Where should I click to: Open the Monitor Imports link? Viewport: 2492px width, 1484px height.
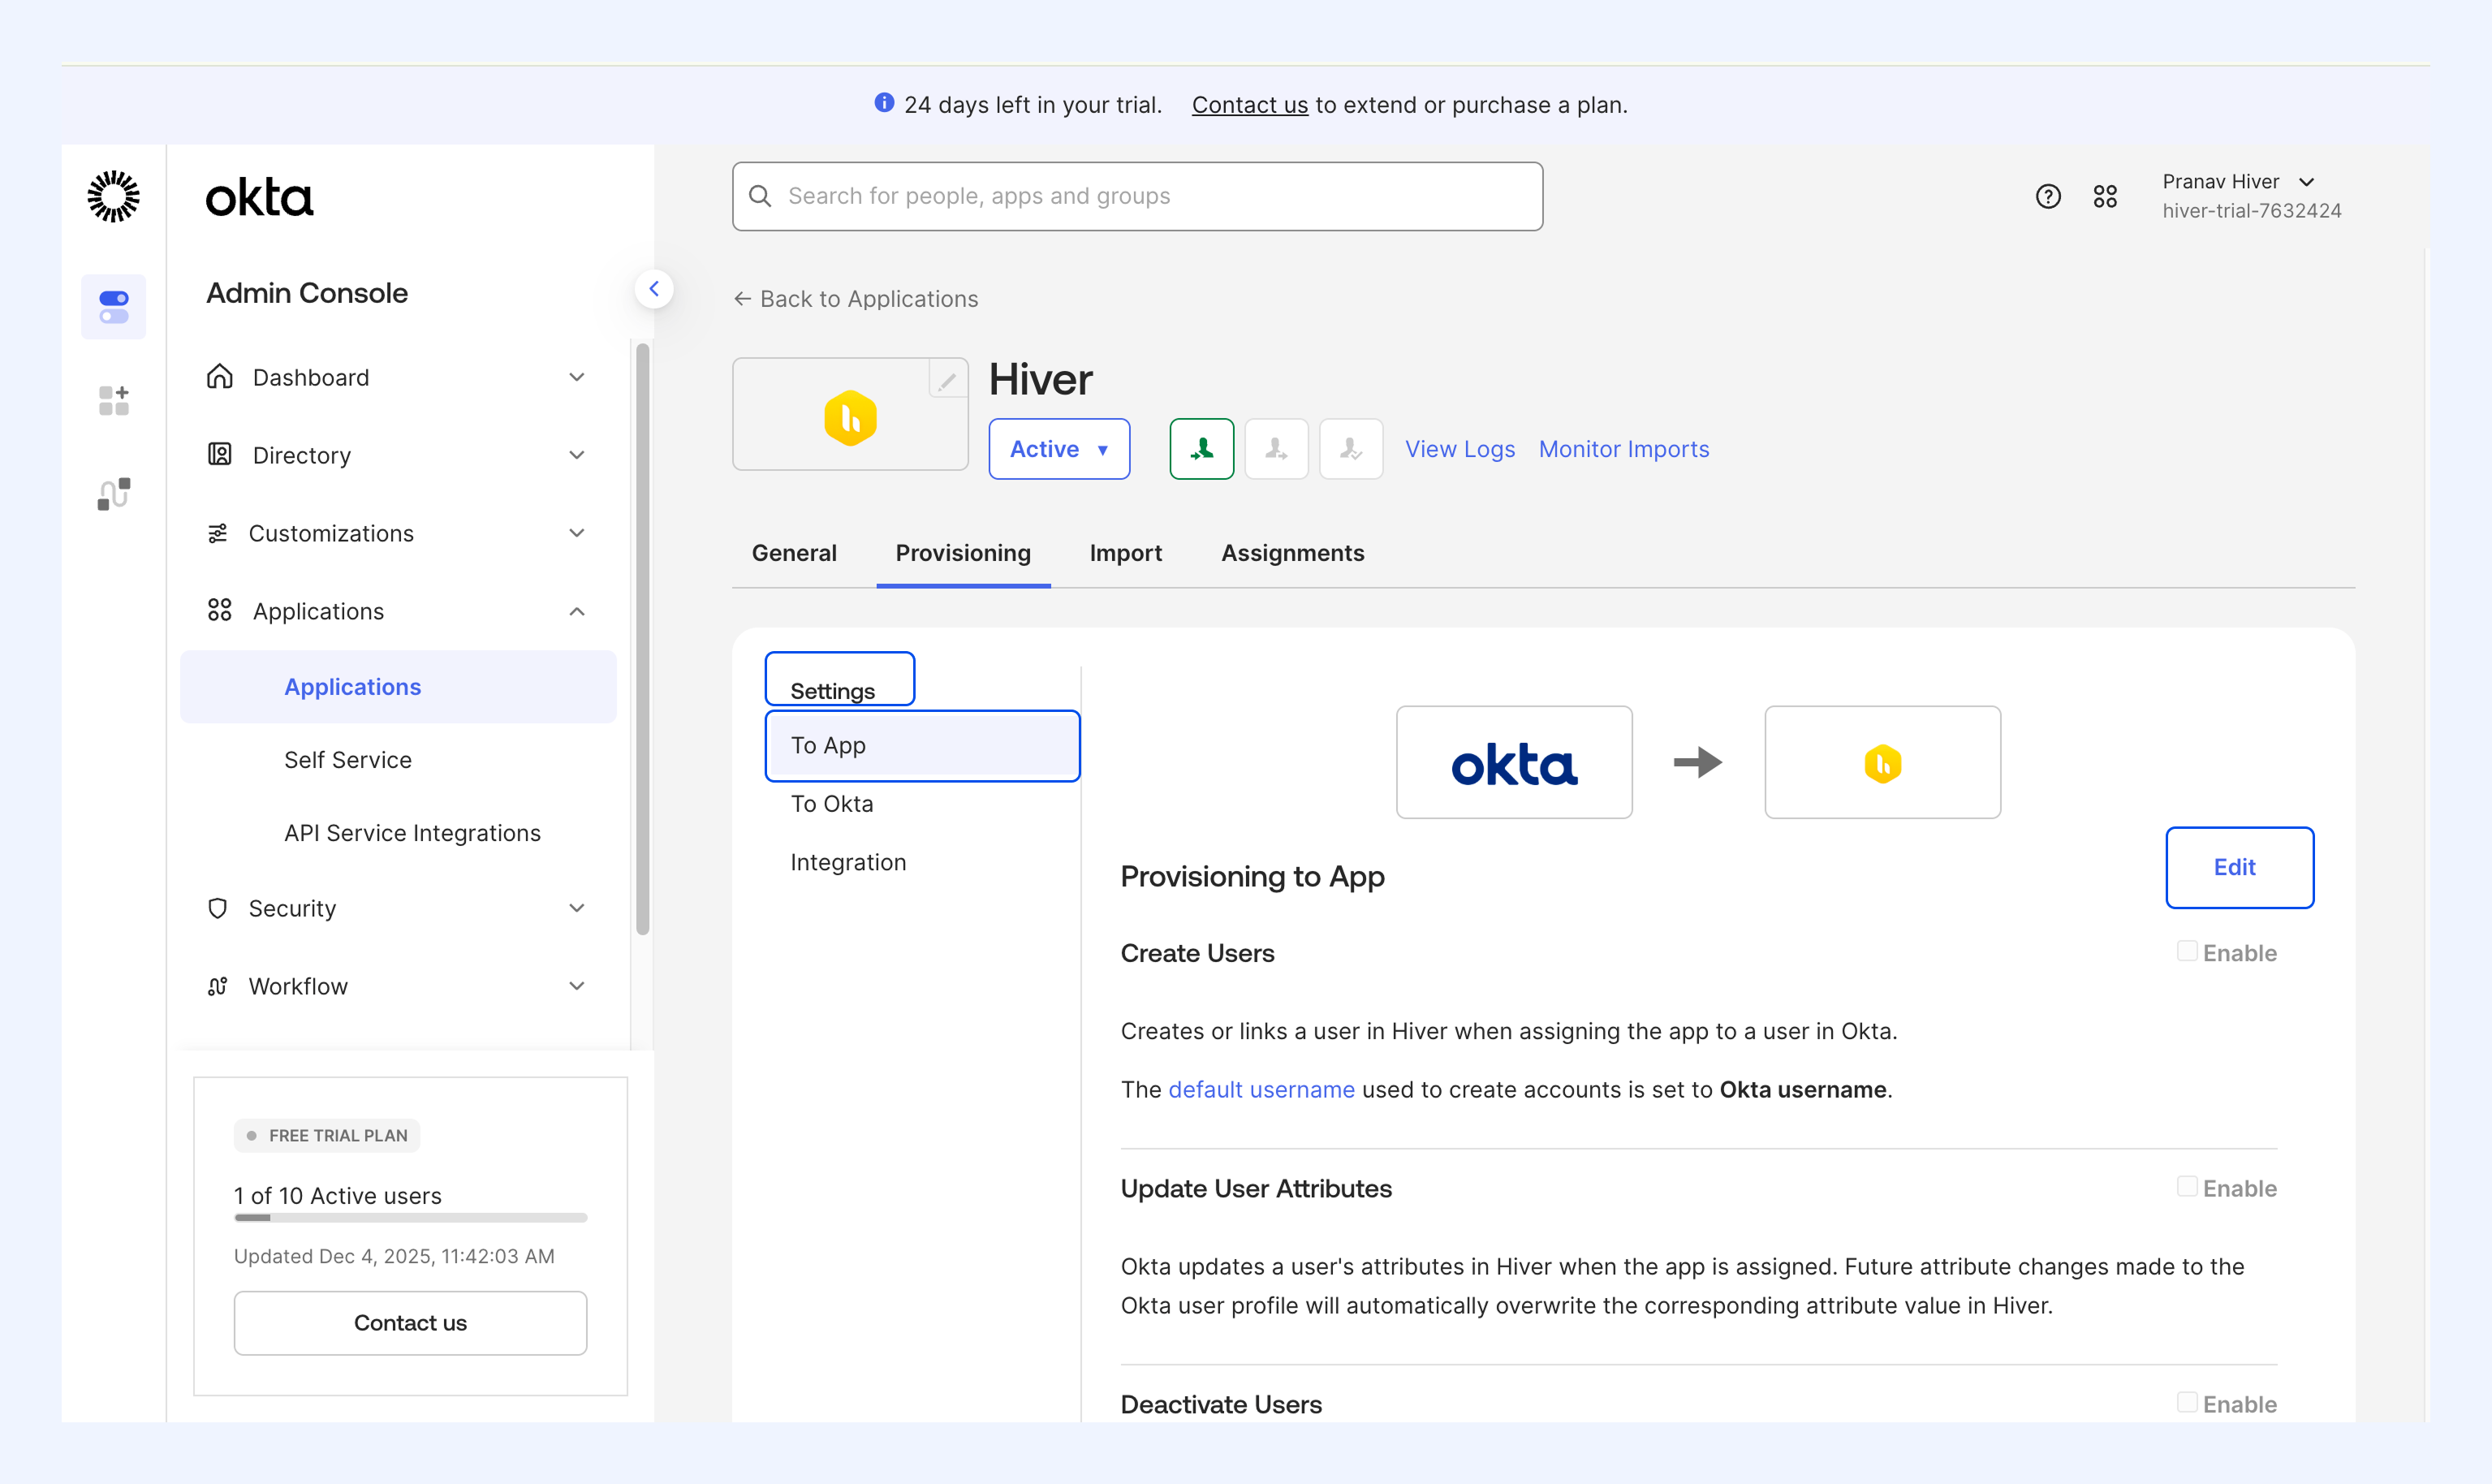(1624, 449)
